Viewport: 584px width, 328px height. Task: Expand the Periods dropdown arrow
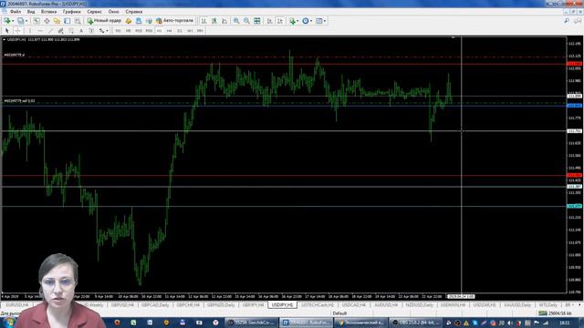coord(311,21)
